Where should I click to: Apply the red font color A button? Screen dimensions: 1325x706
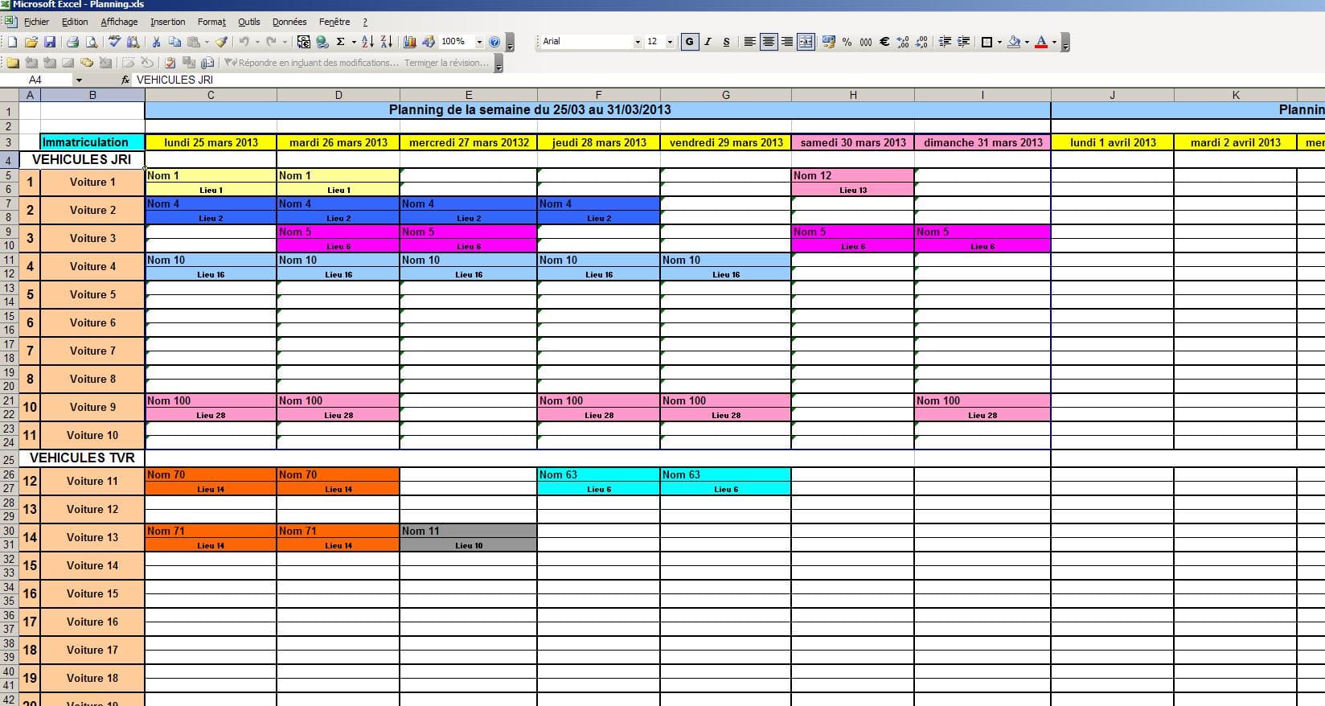1041,42
